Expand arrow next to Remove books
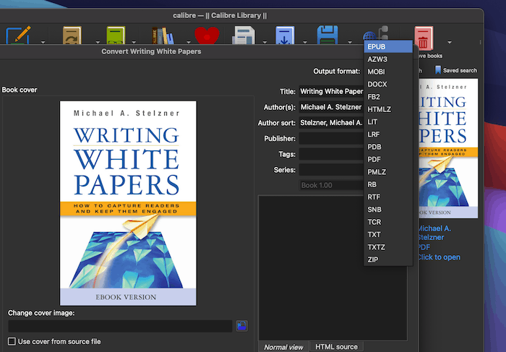This screenshot has width=506, height=352. coord(450,41)
